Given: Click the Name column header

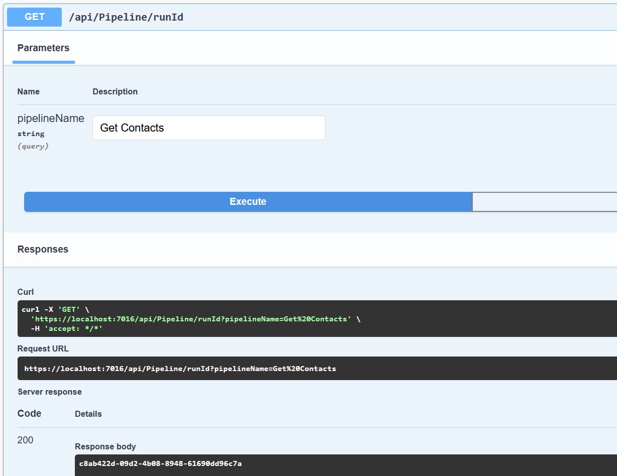Looking at the screenshot, I should point(28,91).
